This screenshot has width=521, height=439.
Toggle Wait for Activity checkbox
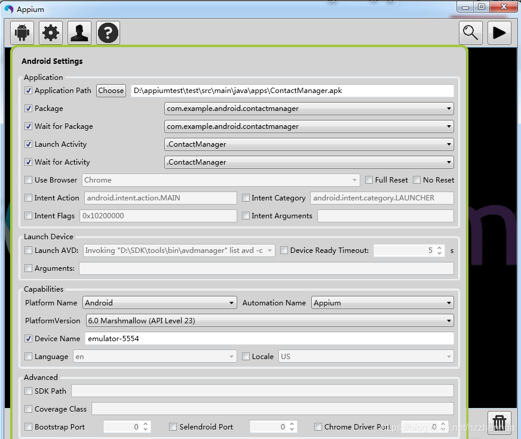pyautogui.click(x=29, y=162)
